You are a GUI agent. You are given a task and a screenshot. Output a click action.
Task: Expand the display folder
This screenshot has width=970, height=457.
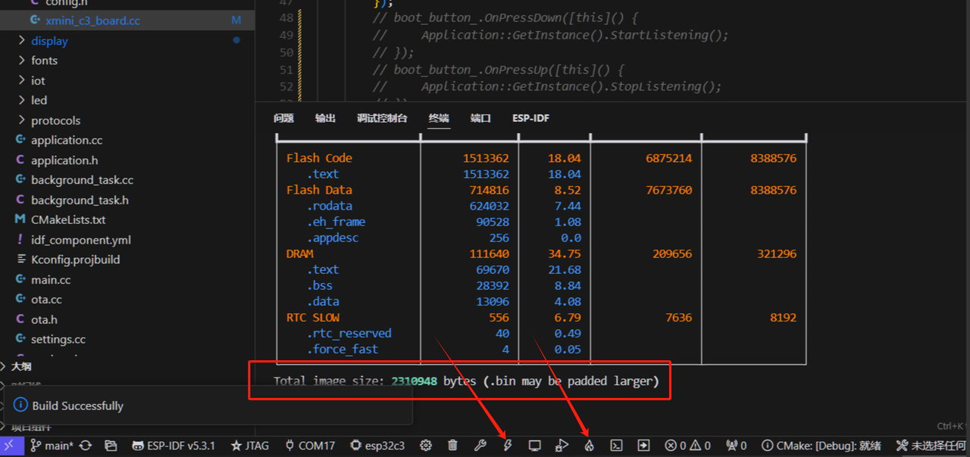tap(49, 41)
